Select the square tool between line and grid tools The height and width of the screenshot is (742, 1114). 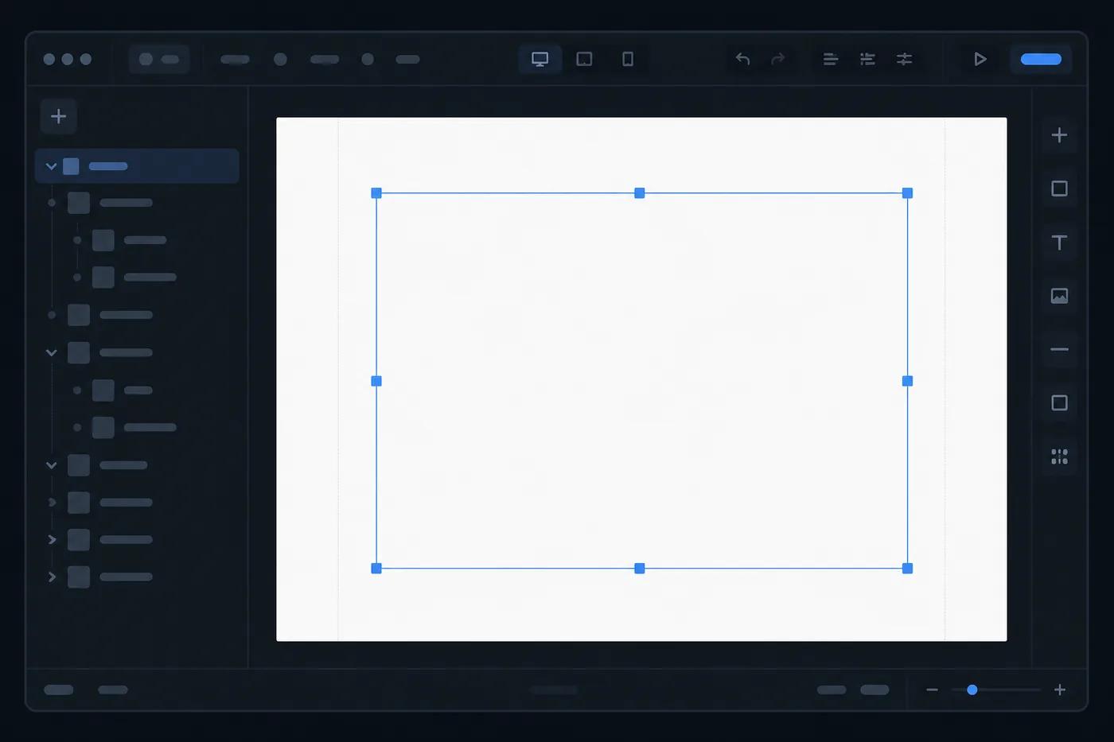tap(1059, 402)
